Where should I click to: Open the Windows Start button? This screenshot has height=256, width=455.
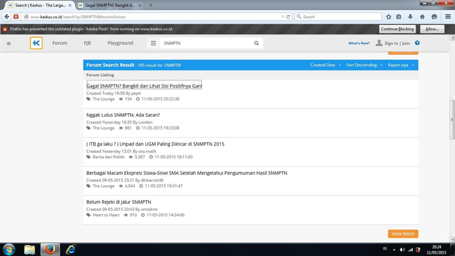pos(9,250)
